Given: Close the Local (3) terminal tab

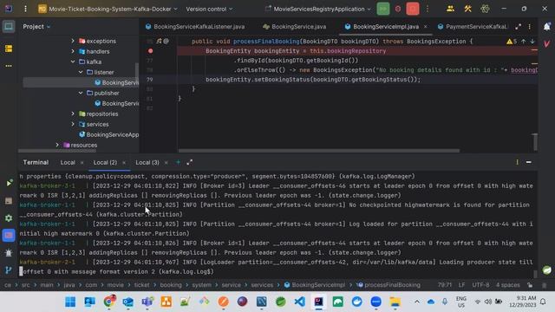Looking at the screenshot, I should 166,162.
